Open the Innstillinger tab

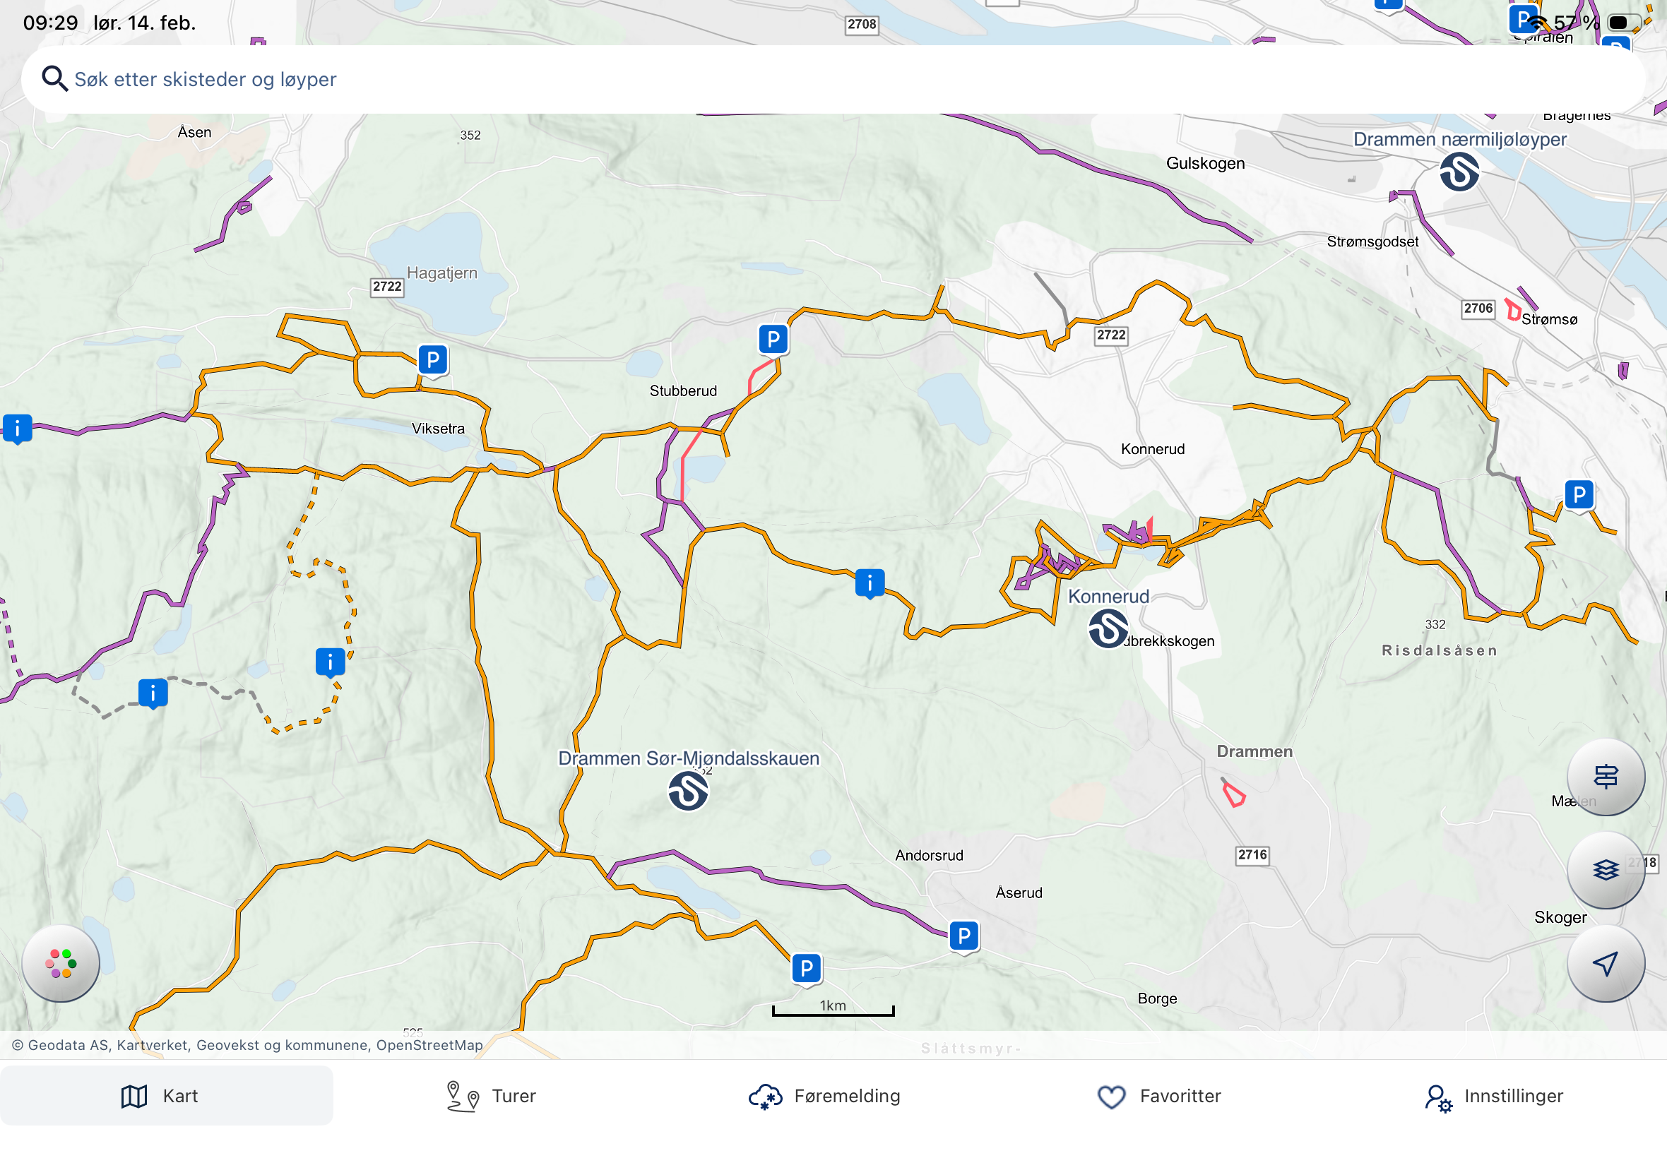(1493, 1096)
